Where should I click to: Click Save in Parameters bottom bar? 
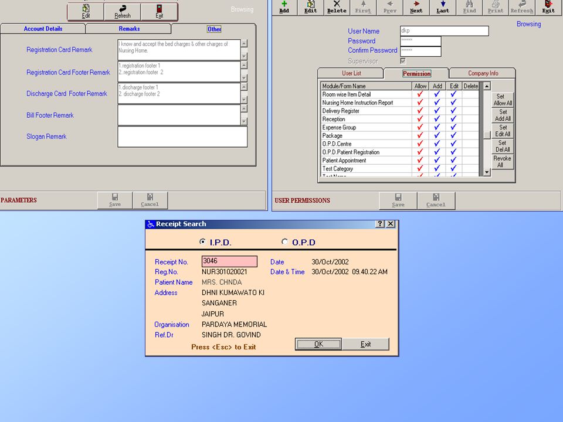[115, 200]
